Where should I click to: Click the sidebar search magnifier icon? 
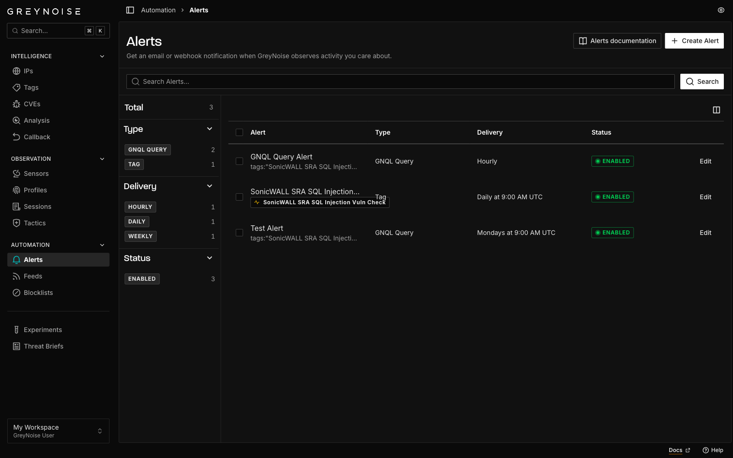[15, 31]
